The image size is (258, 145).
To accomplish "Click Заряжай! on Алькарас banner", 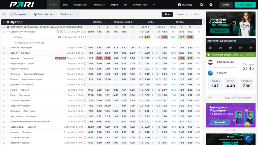I will [219, 122].
